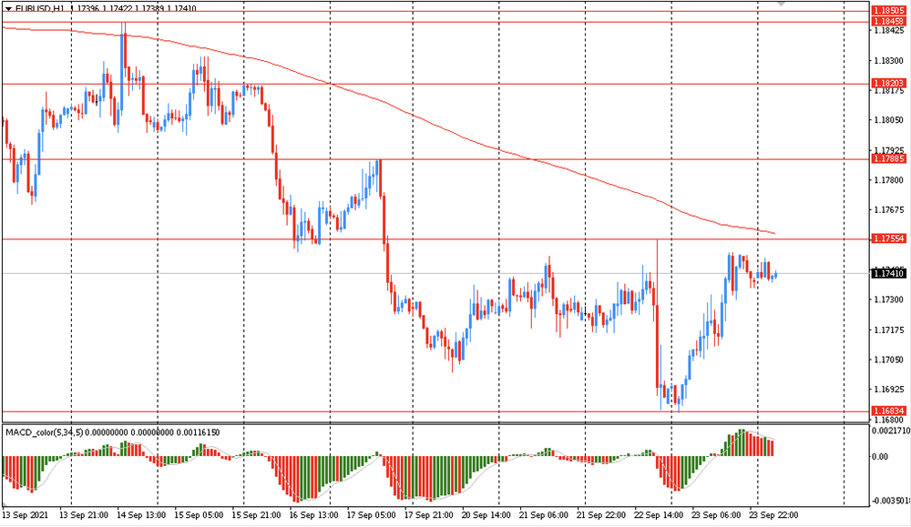Select the 1.18458 red price level label
Screen dimensions: 911x527
889,22
